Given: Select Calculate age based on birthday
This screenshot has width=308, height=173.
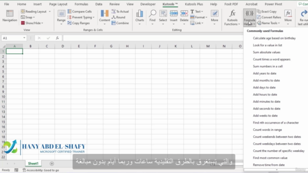Looking at the screenshot, I should click(274, 38).
